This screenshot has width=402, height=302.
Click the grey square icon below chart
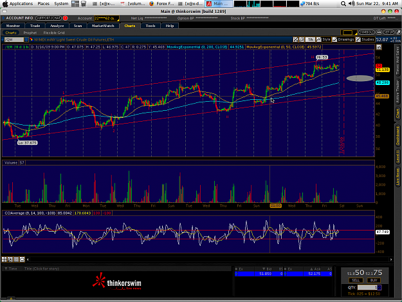(16, 260)
